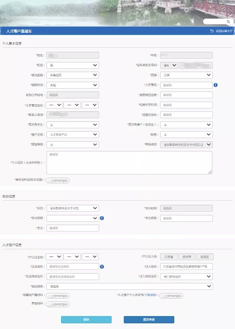Image resolution: width=235 pixels, height=329 pixels.
Task: Click the return arrow icon in header
Action: [212, 31]
